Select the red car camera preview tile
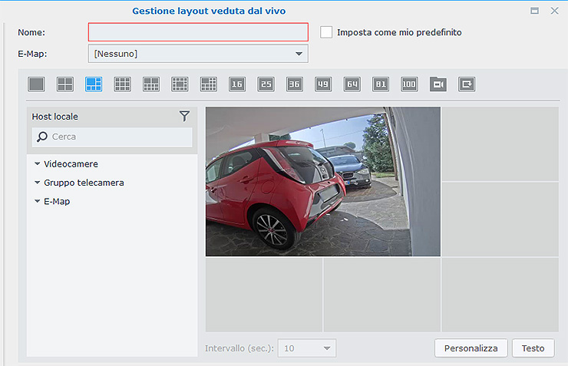 click(322, 181)
